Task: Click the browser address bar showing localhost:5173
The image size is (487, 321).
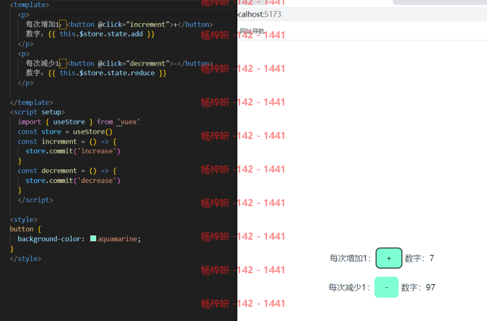Action: 362,14
